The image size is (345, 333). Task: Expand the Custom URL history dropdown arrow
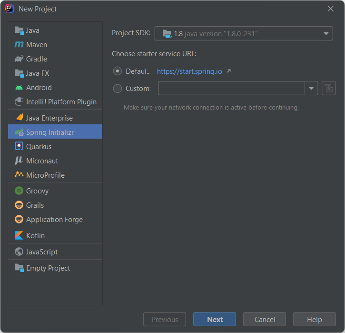pos(311,89)
